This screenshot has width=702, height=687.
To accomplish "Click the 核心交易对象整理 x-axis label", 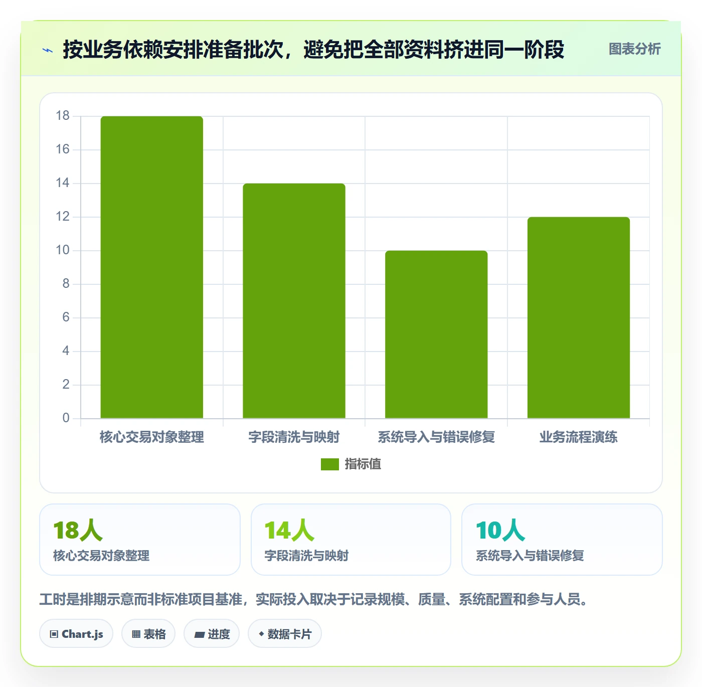I will [152, 437].
